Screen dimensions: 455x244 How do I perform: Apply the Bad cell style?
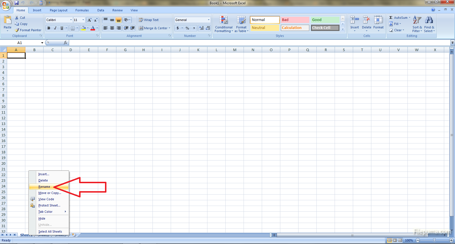pyautogui.click(x=295, y=20)
